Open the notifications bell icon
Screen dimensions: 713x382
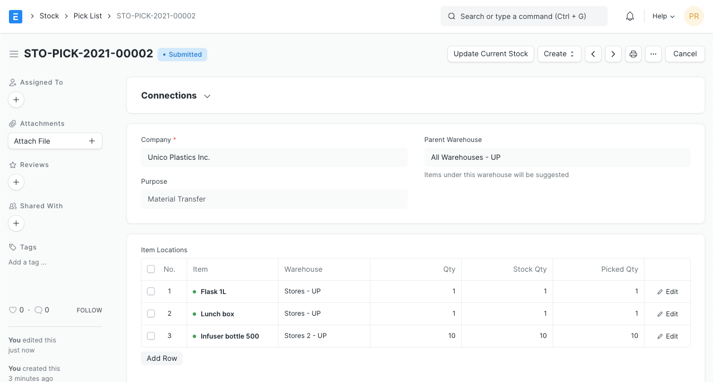click(630, 16)
